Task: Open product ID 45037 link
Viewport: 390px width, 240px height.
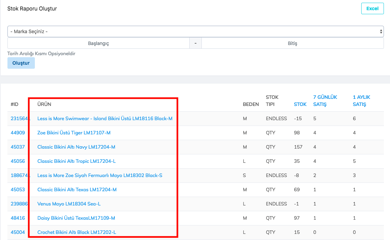Action: [x=18, y=147]
